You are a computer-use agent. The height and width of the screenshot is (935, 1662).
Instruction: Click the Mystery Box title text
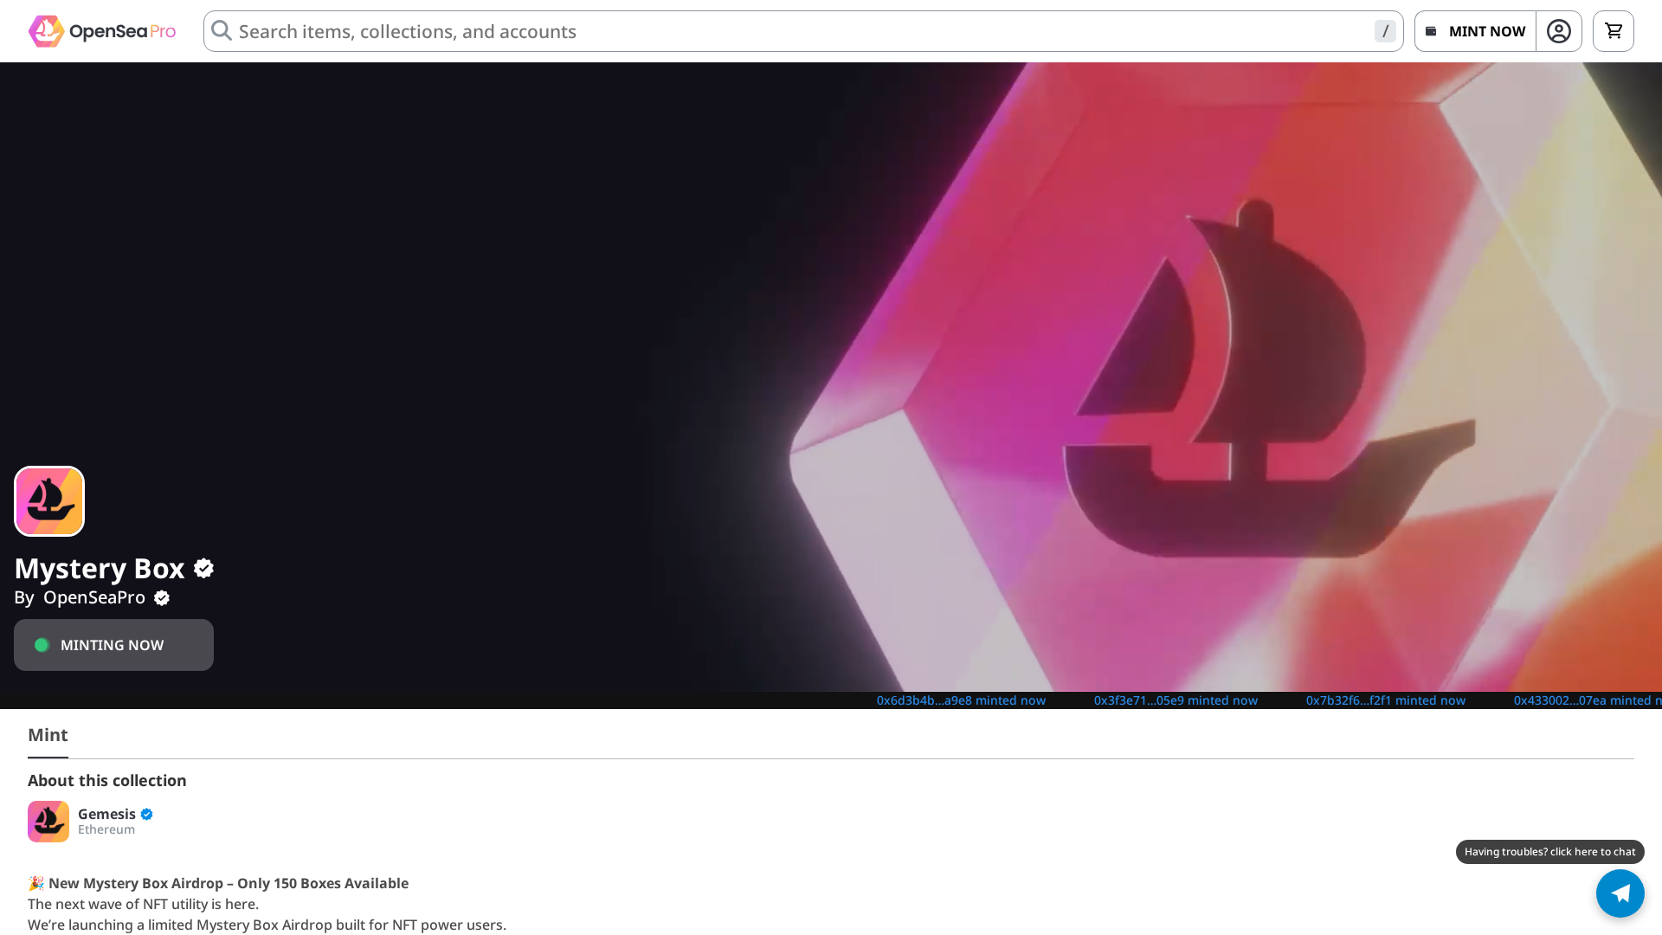(100, 569)
